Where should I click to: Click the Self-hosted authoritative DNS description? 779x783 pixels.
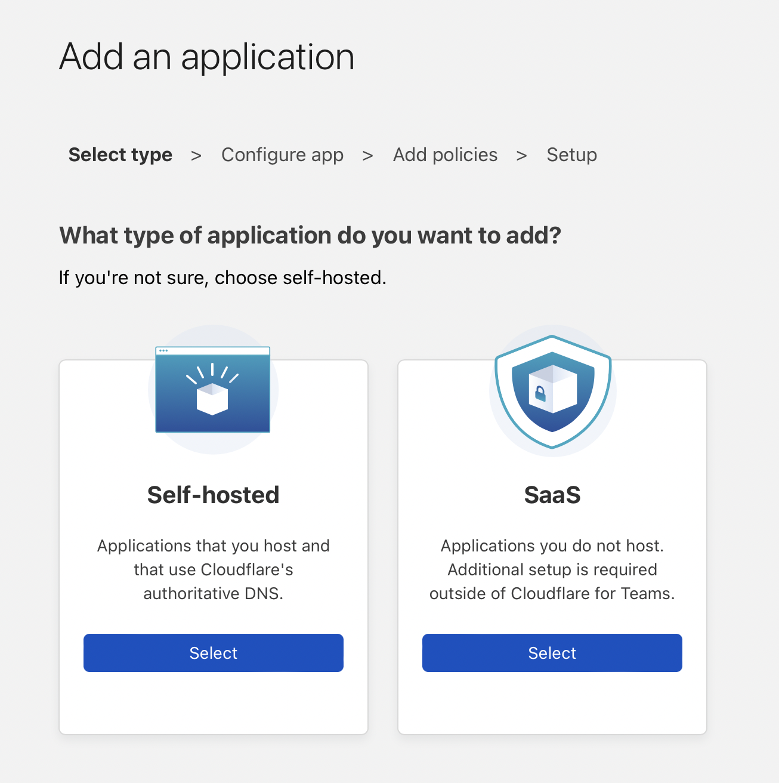213,569
